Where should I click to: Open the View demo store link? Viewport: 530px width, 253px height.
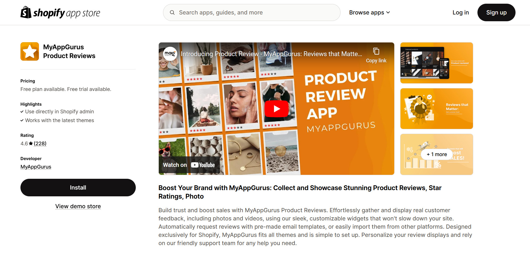pyautogui.click(x=78, y=206)
